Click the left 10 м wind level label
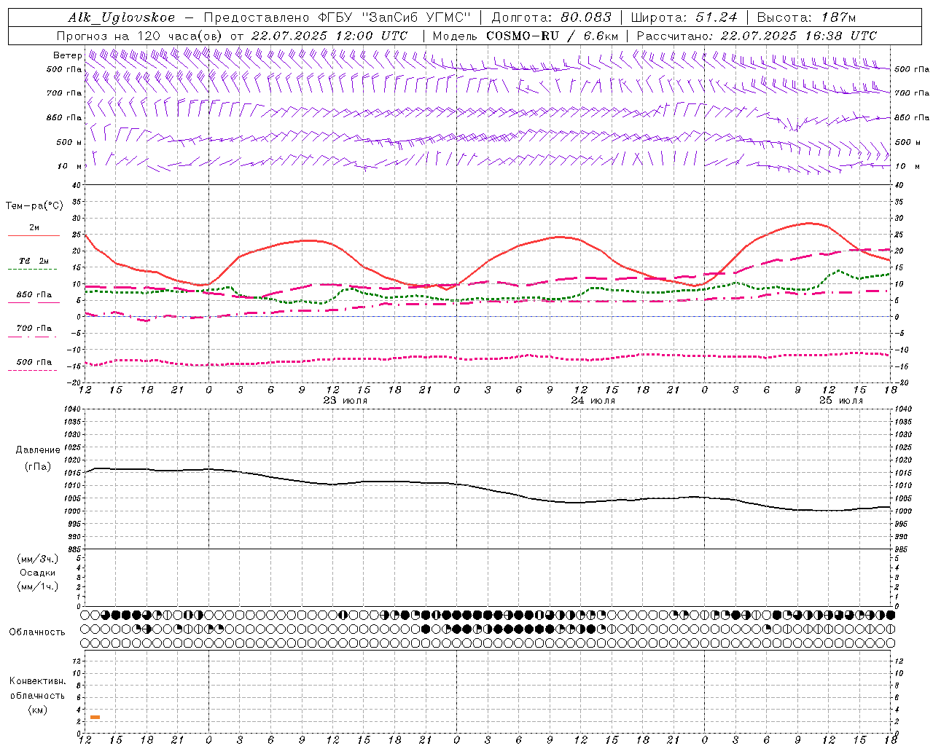933x746 pixels. (x=71, y=166)
